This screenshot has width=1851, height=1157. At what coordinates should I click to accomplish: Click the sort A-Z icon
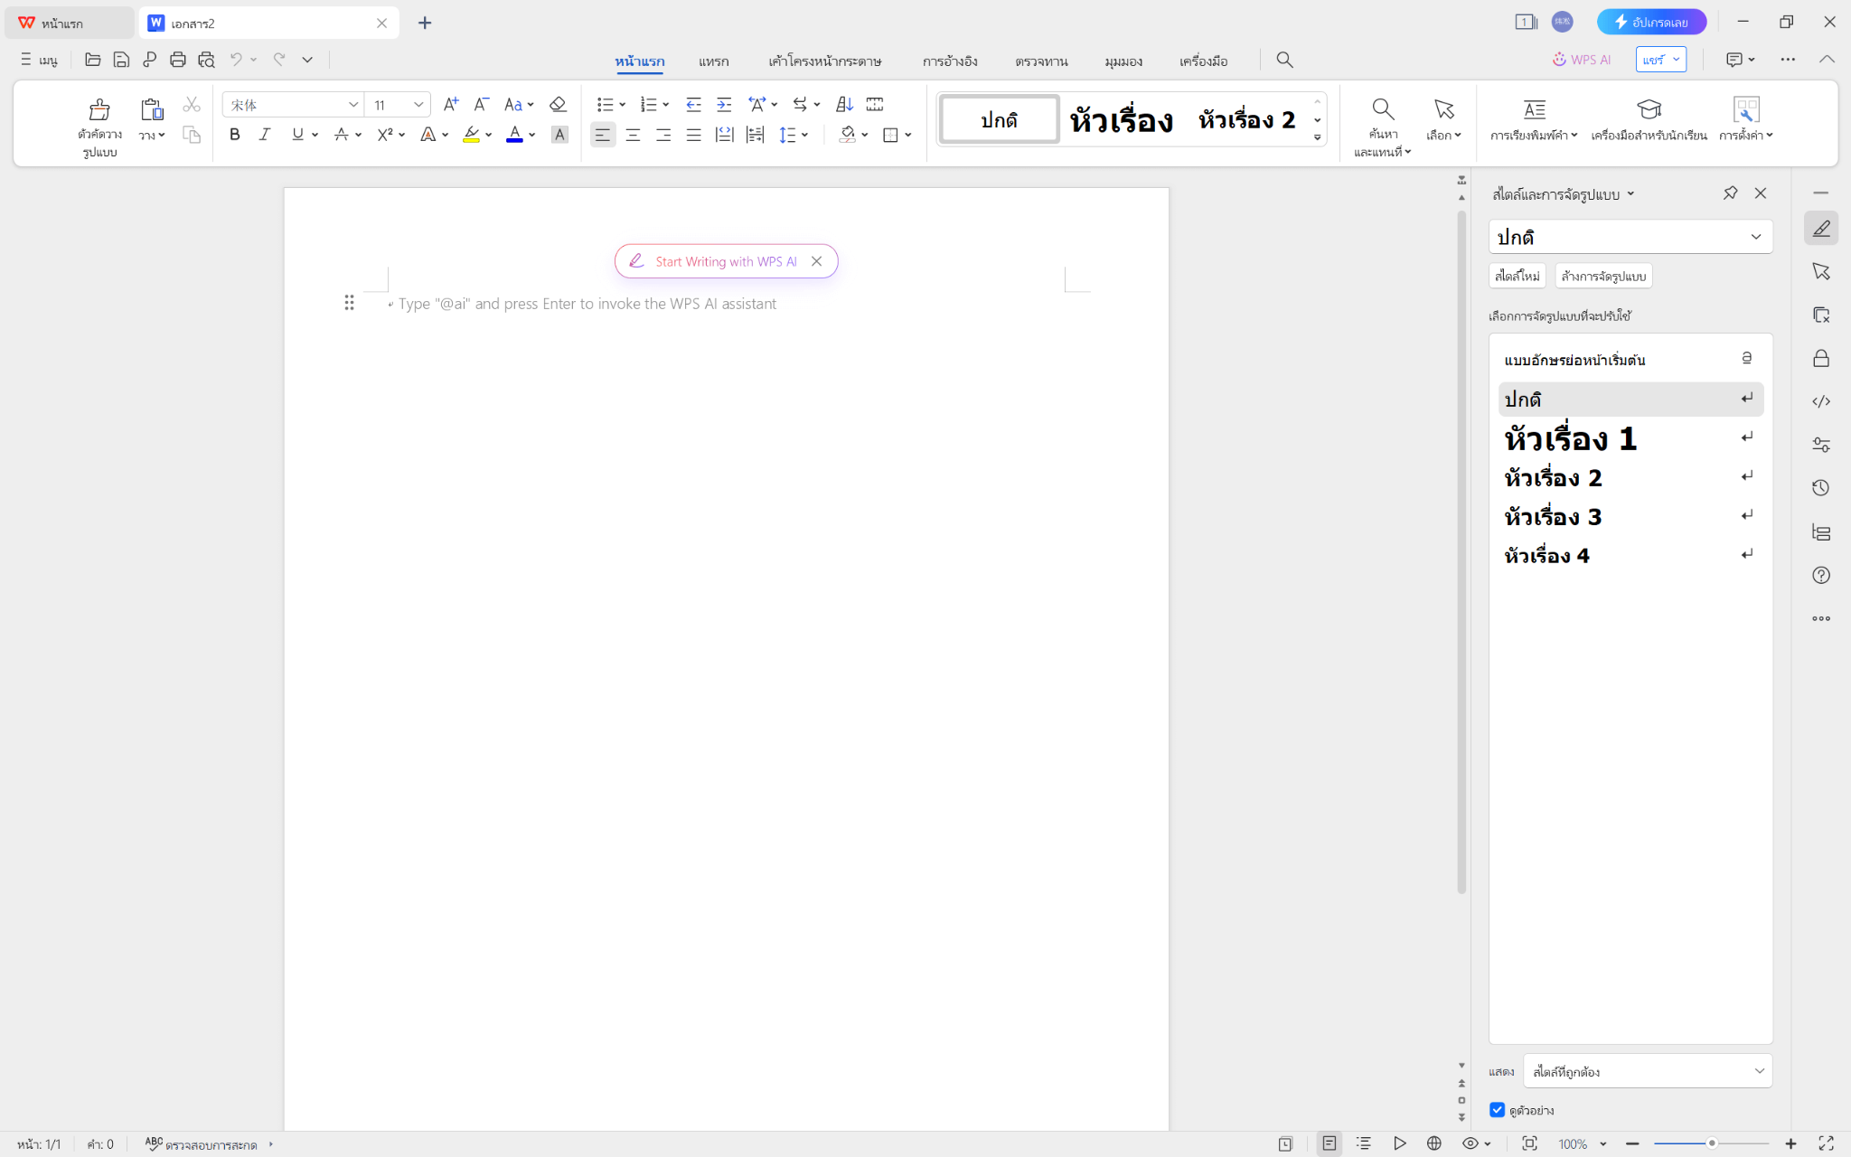click(844, 105)
